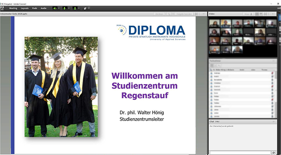Select the third attendee view icon in Teilnehmer toolbar
Image resolution: width=281 pixels, height=155 pixels.
click(x=219, y=66)
